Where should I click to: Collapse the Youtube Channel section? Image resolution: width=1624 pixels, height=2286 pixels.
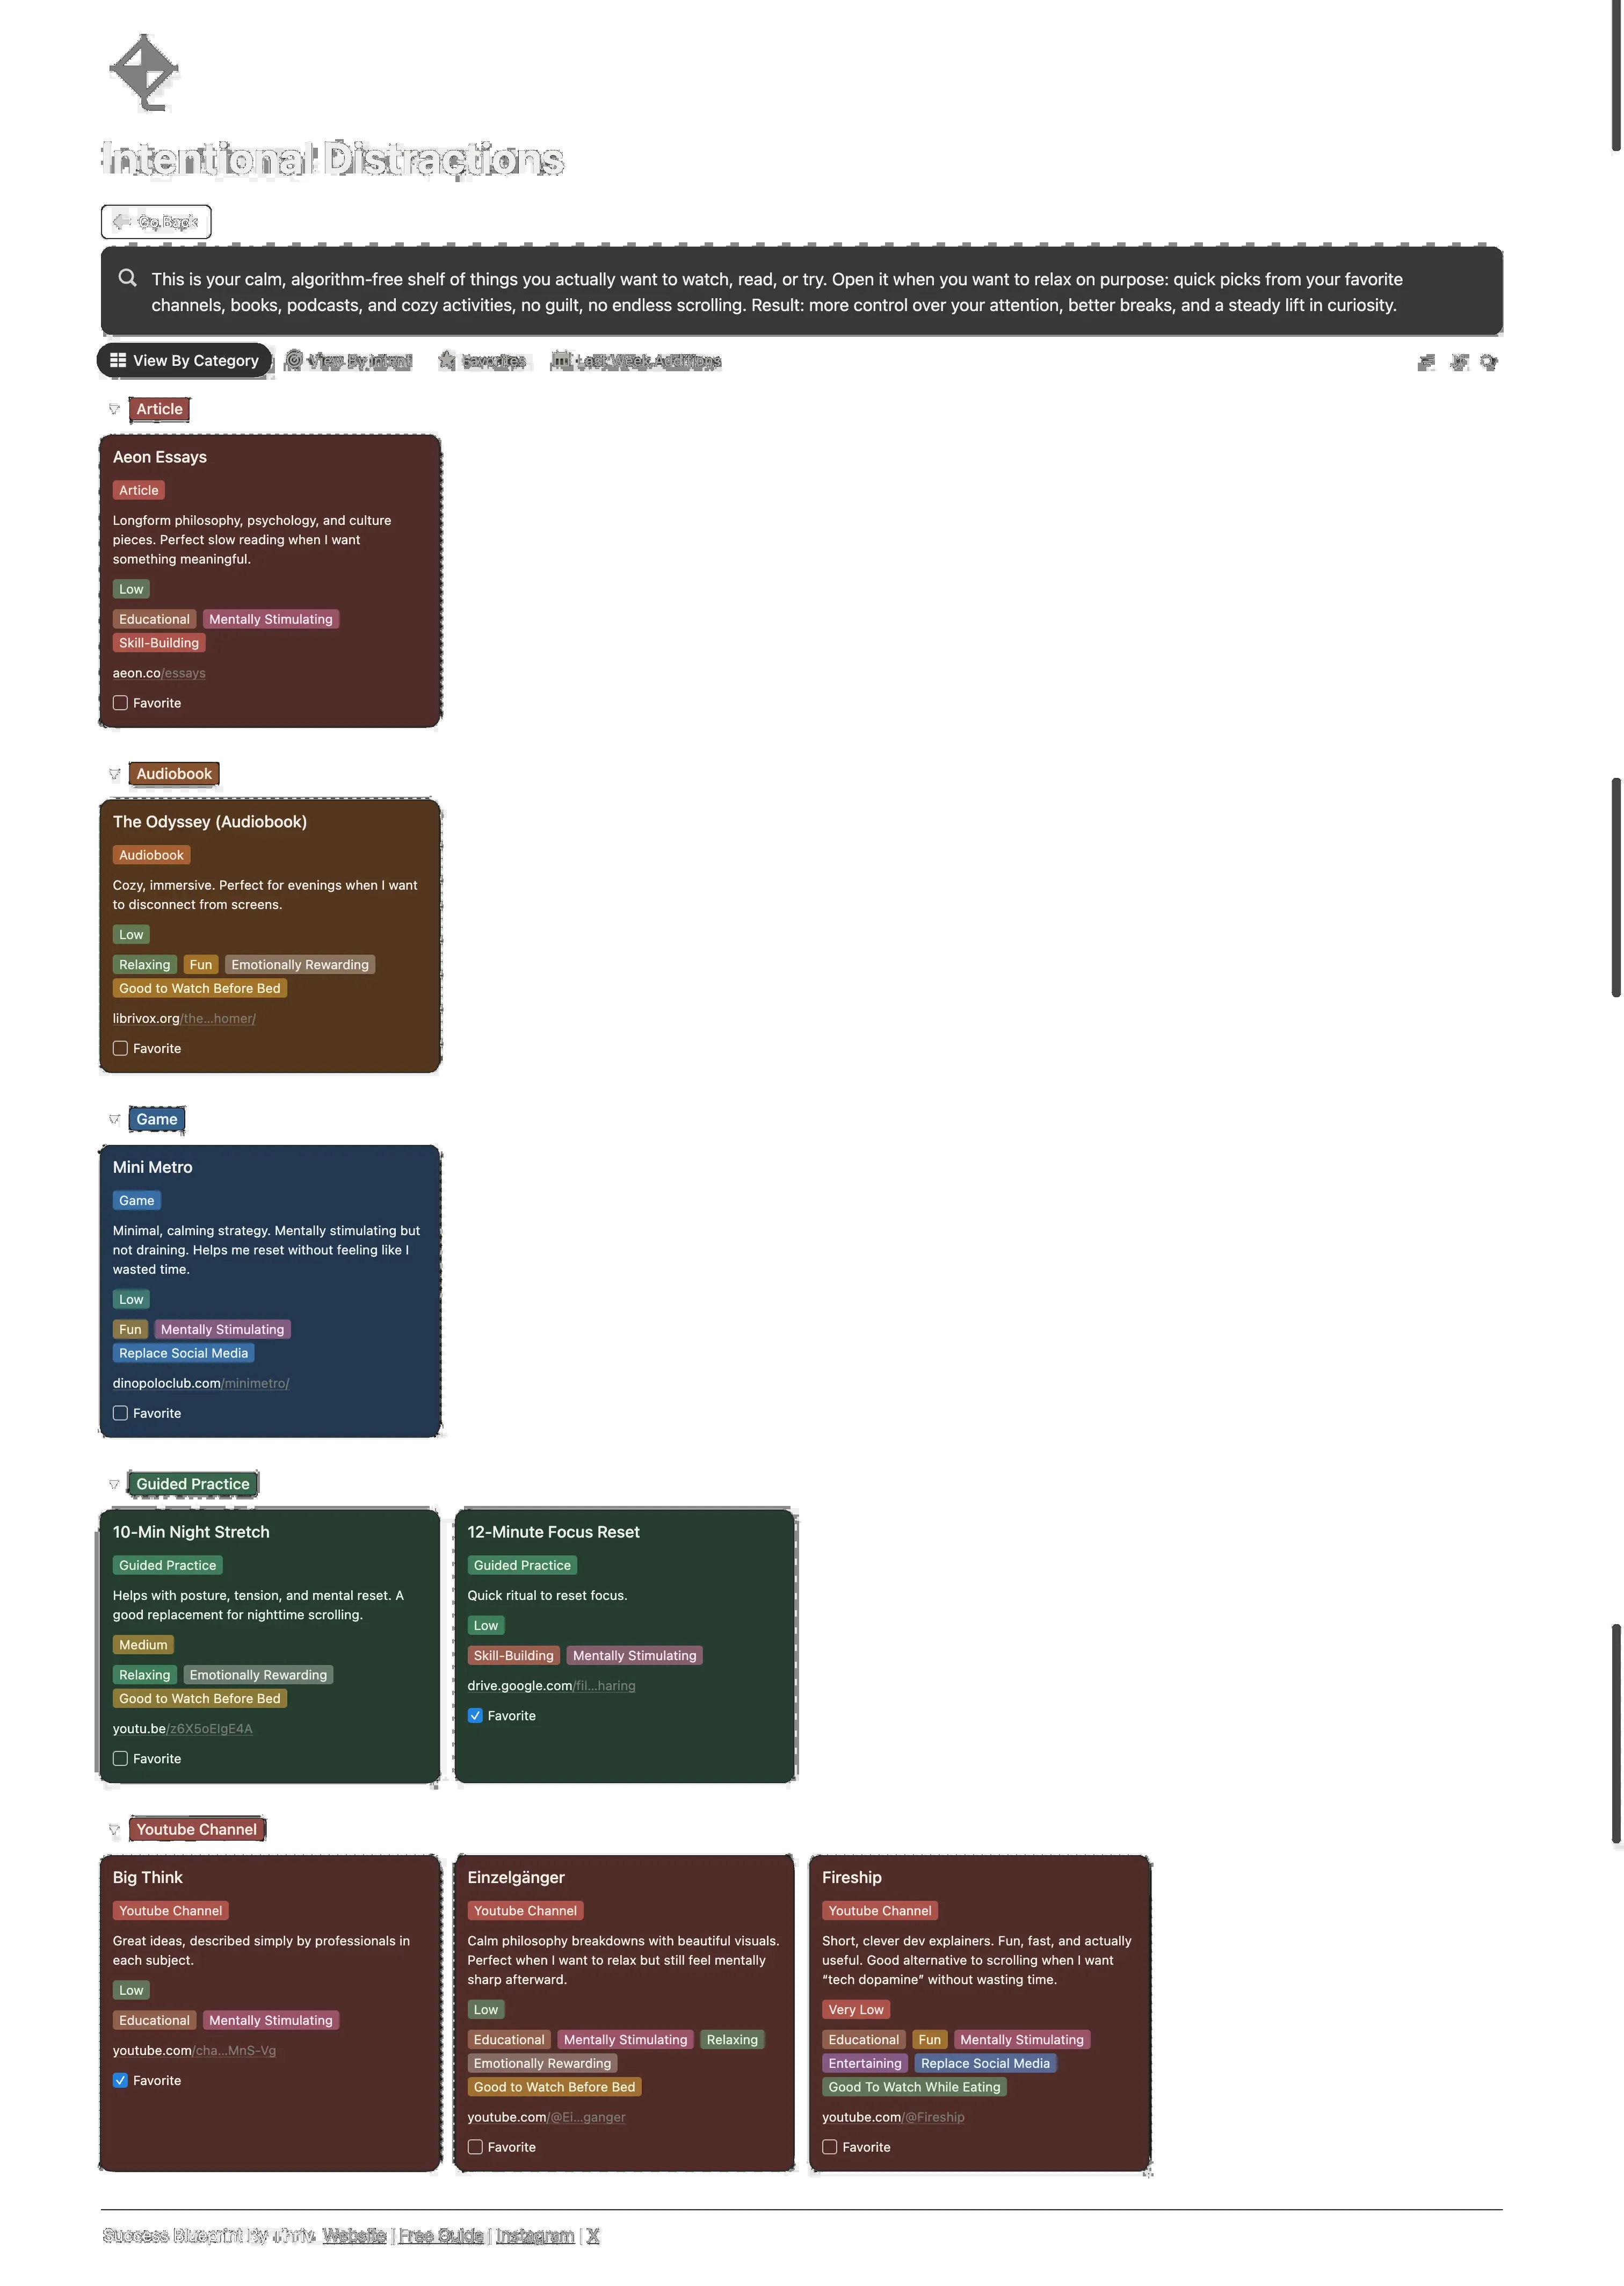(x=114, y=1828)
